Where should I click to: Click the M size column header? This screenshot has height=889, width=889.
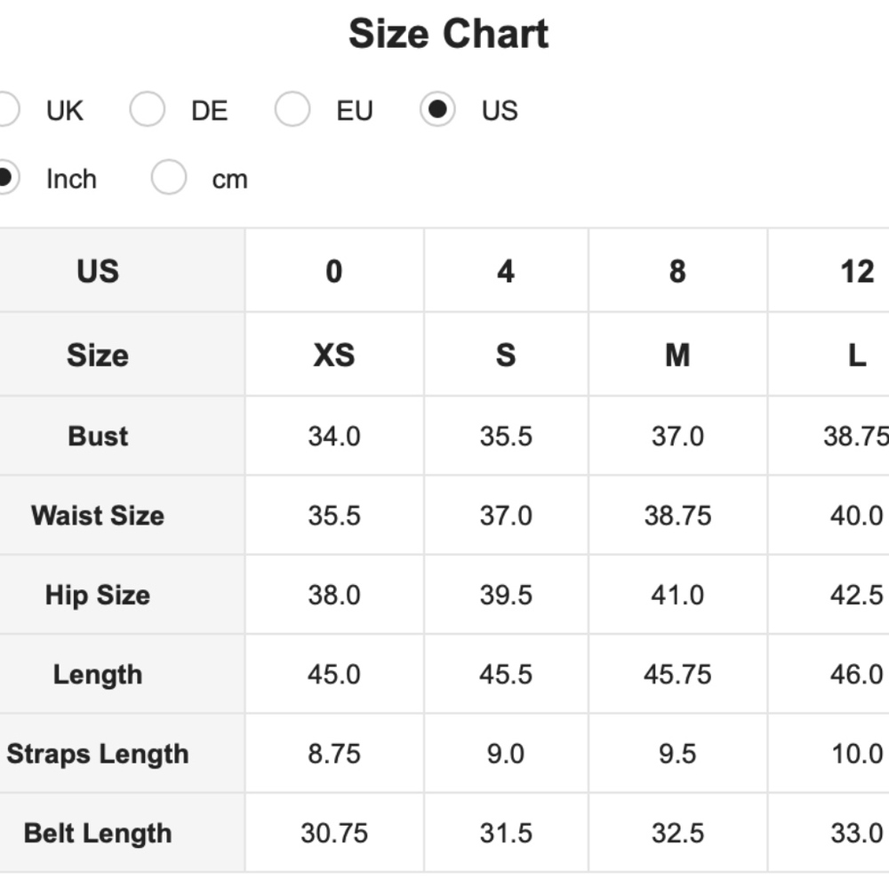(677, 356)
